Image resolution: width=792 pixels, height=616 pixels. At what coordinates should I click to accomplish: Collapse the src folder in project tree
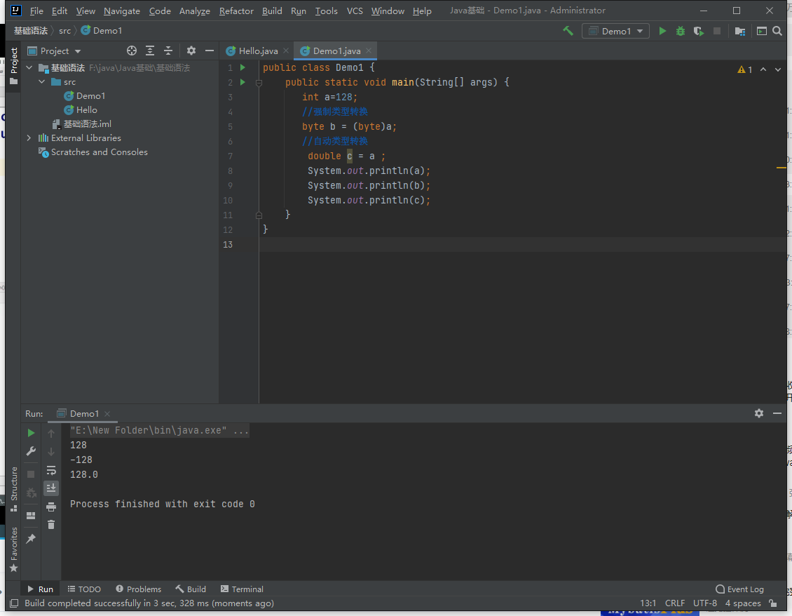pos(42,82)
